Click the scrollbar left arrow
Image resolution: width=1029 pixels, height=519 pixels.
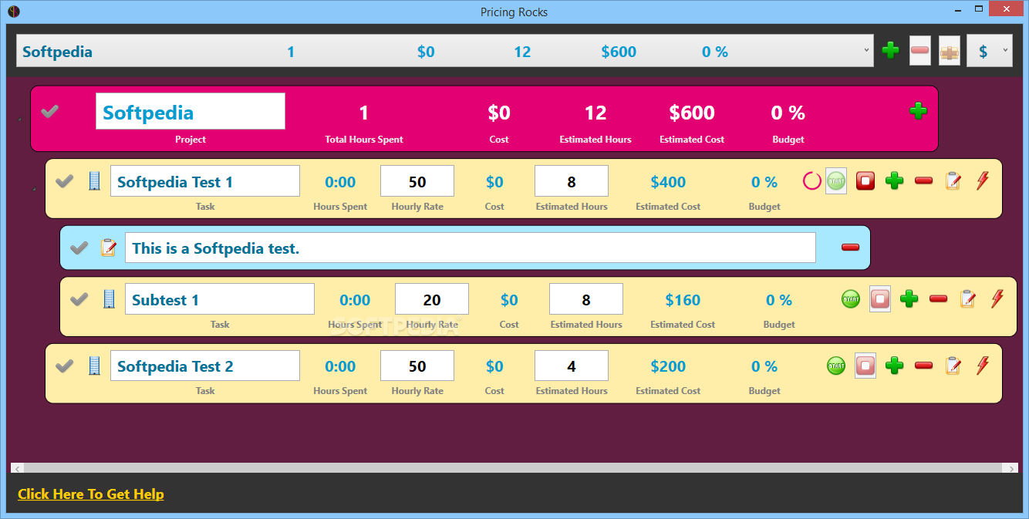[x=18, y=468]
